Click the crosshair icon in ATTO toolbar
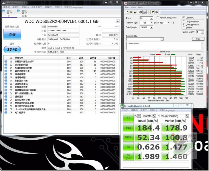 click(x=148, y=12)
